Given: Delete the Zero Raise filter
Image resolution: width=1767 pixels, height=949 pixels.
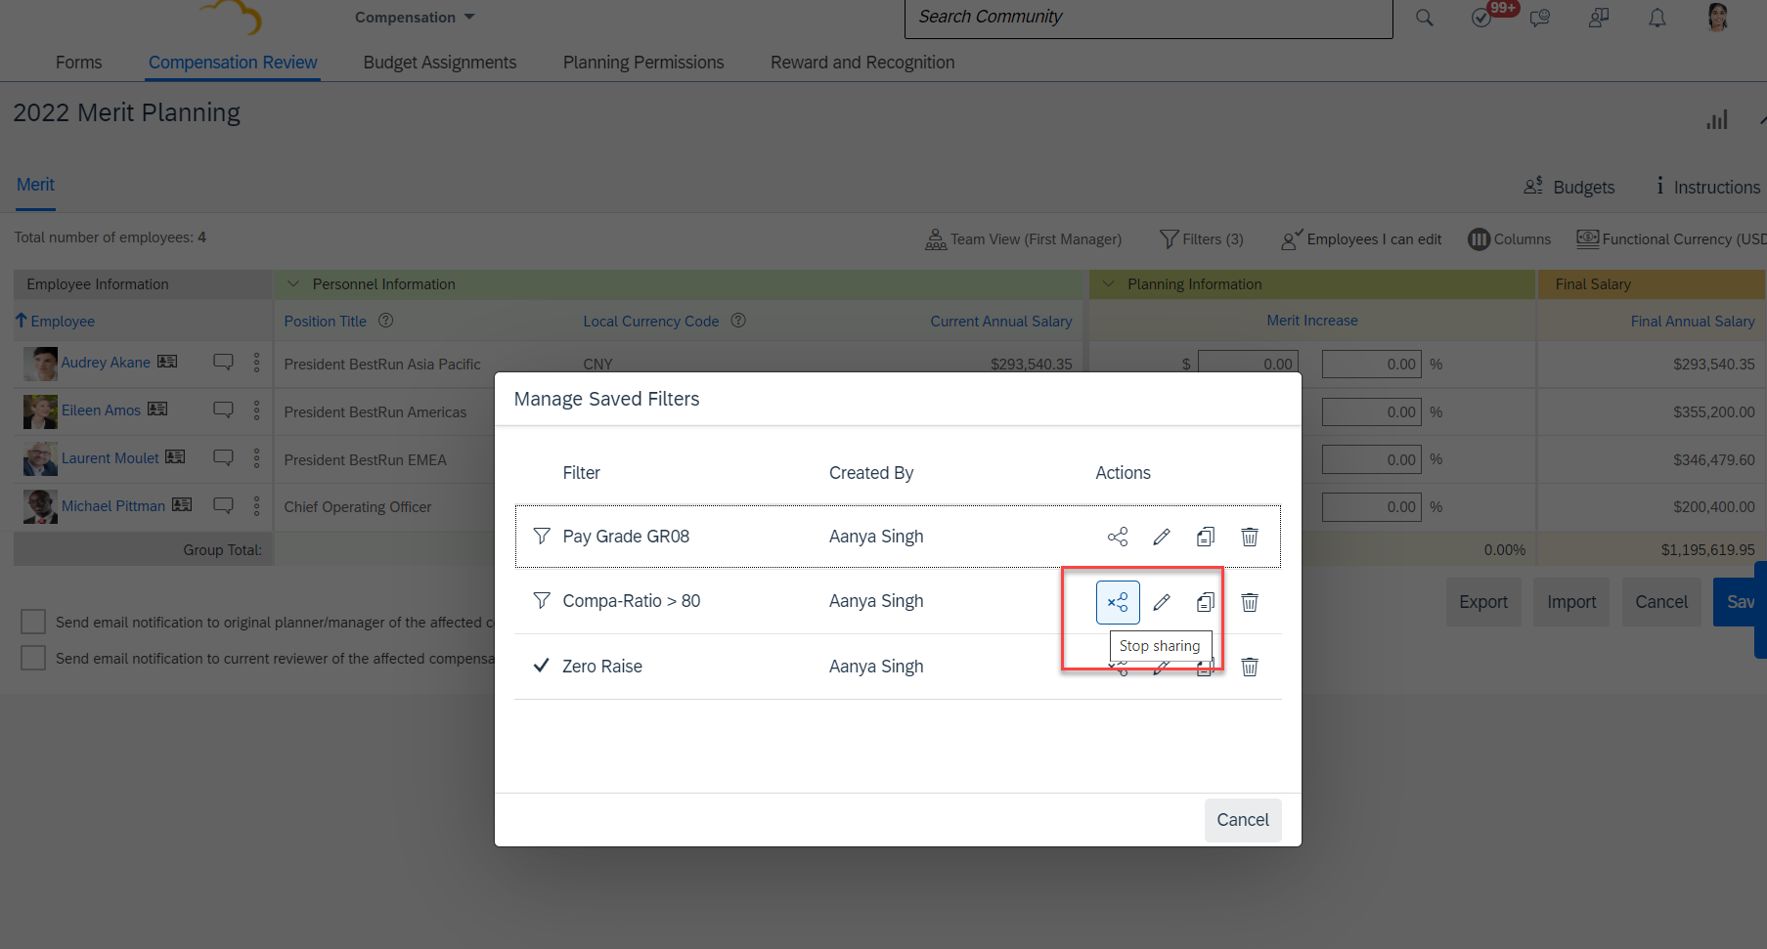Looking at the screenshot, I should pos(1249,667).
